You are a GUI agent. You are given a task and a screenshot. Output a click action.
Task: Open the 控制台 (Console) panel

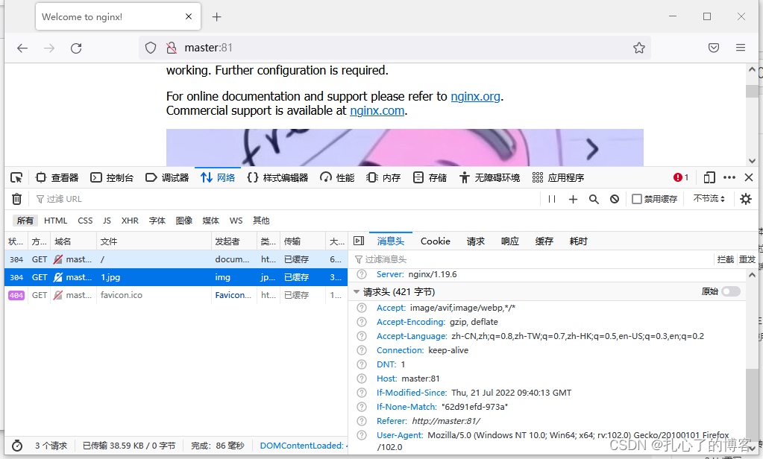(112, 177)
